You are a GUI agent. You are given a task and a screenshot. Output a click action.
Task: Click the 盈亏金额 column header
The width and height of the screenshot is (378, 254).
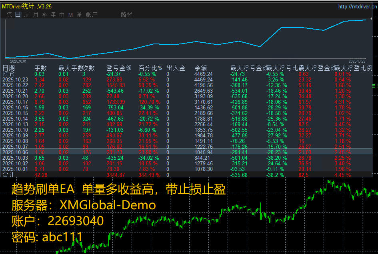click(119, 68)
